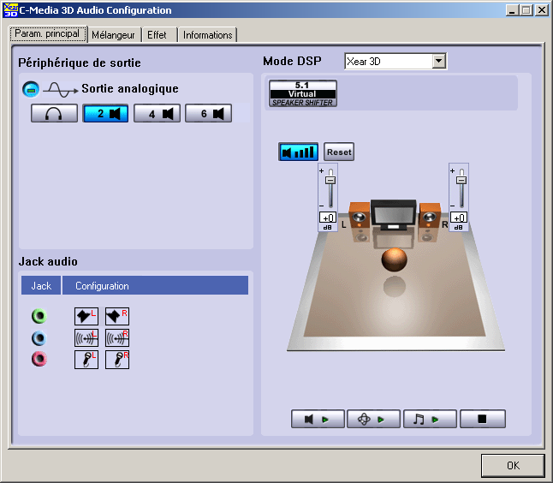The image size is (553, 483).
Task: Minimize the C-Media window
Action: click(512, 10)
